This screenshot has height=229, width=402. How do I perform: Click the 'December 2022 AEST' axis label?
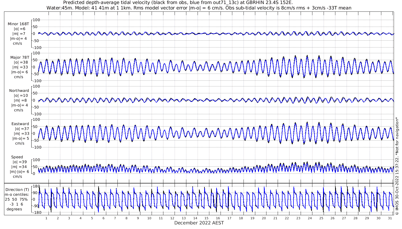(199, 223)
